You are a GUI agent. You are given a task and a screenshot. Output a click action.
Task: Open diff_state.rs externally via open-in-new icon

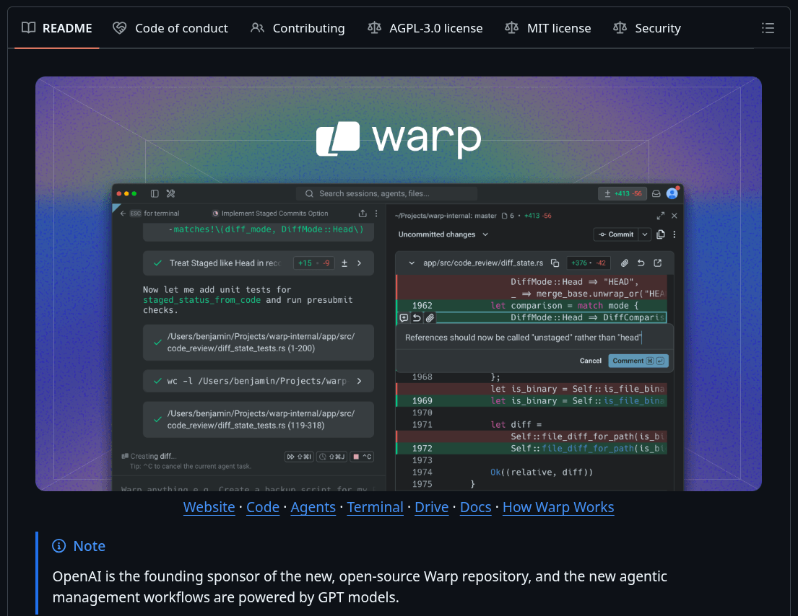(656, 263)
